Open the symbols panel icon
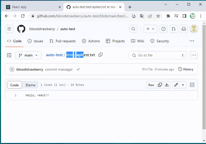 [x=192, y=85]
